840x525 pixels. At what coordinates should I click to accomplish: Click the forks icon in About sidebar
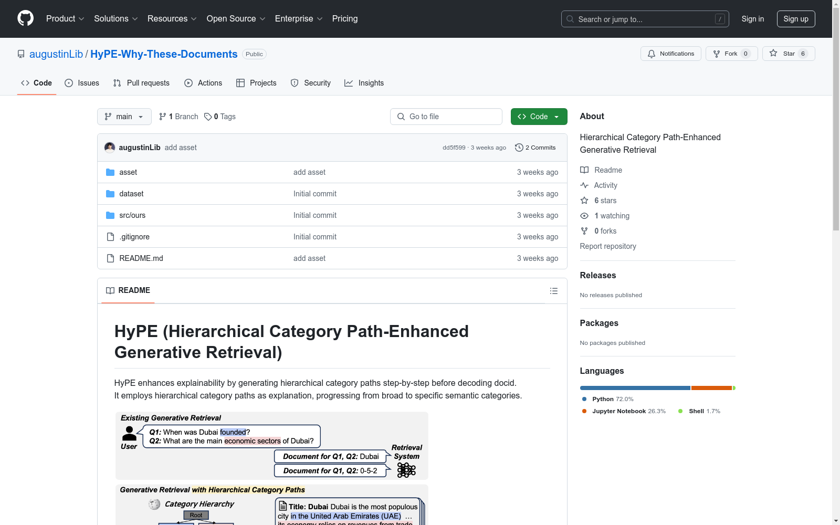[584, 231]
